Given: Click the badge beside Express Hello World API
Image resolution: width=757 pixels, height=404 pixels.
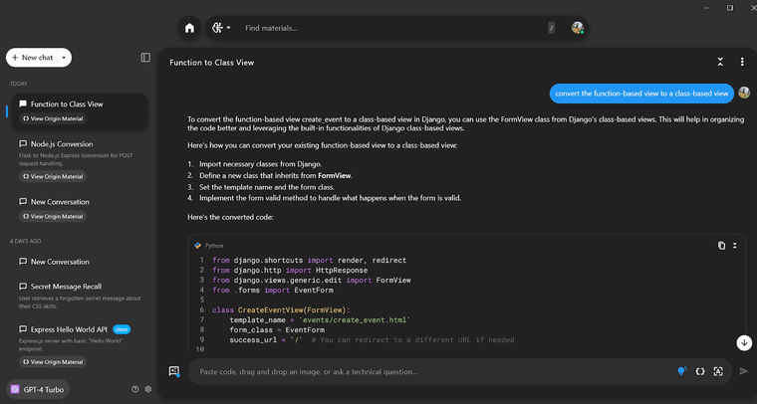Looking at the screenshot, I should [x=122, y=329].
